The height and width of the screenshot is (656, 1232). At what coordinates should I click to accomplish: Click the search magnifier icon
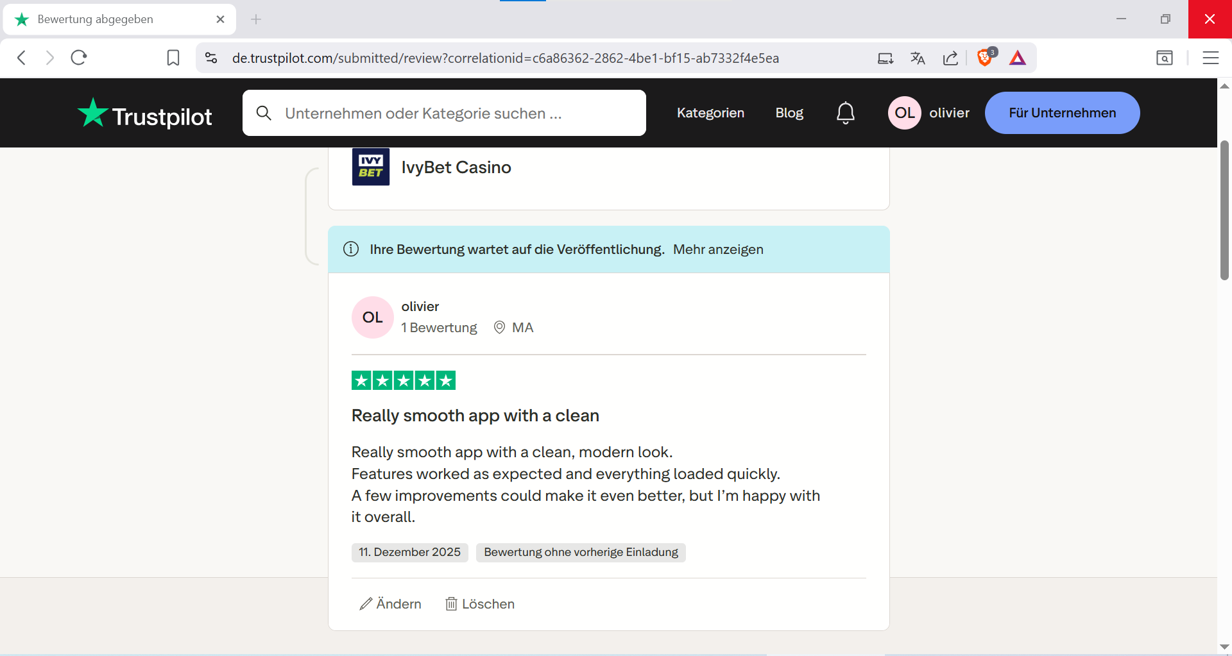tap(264, 113)
